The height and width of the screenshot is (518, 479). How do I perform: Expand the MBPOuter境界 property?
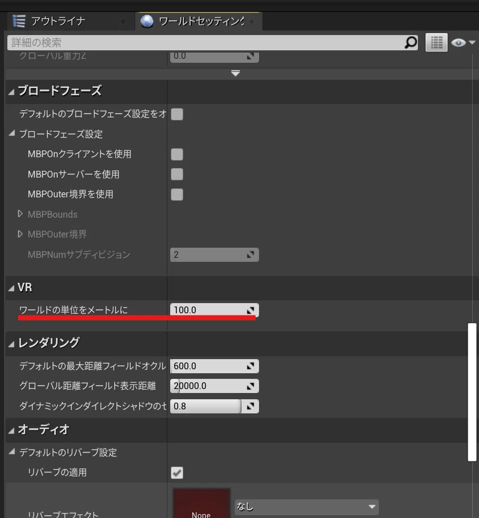click(20, 234)
